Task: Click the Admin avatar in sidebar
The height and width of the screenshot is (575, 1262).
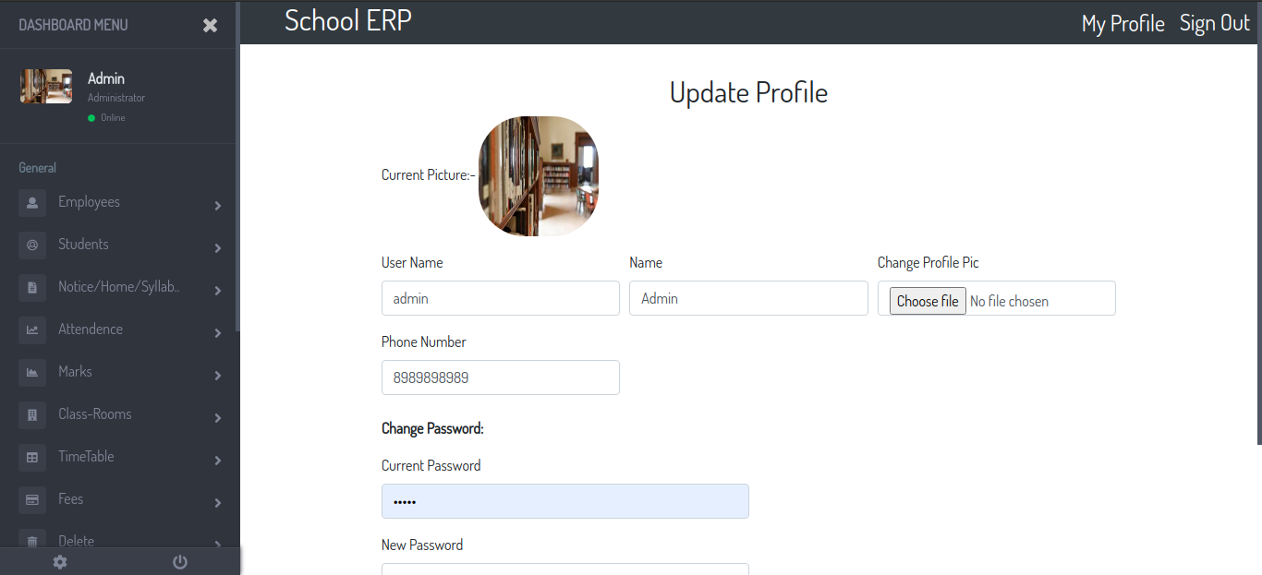Action: 46,86
